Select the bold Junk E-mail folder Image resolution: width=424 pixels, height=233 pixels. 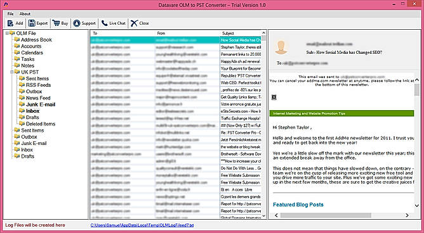pos(41,104)
